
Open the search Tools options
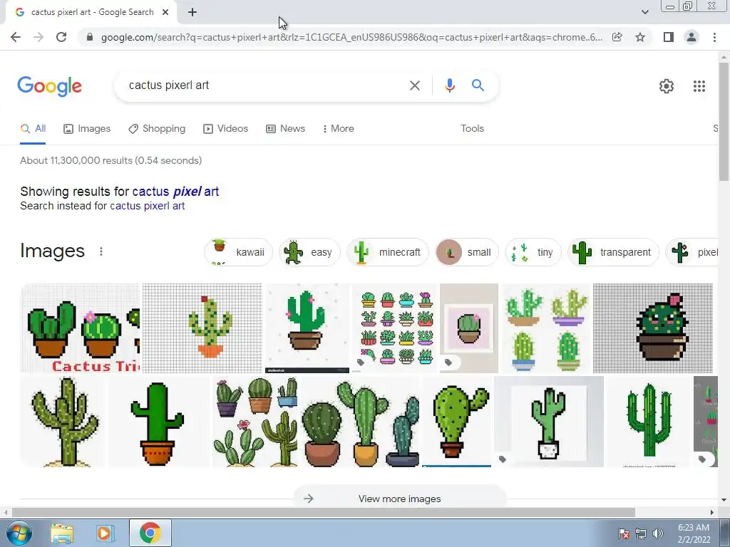[472, 129]
